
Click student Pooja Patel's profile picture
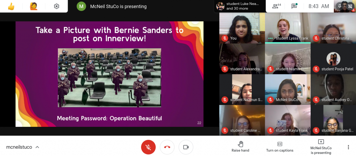coord(333,59)
